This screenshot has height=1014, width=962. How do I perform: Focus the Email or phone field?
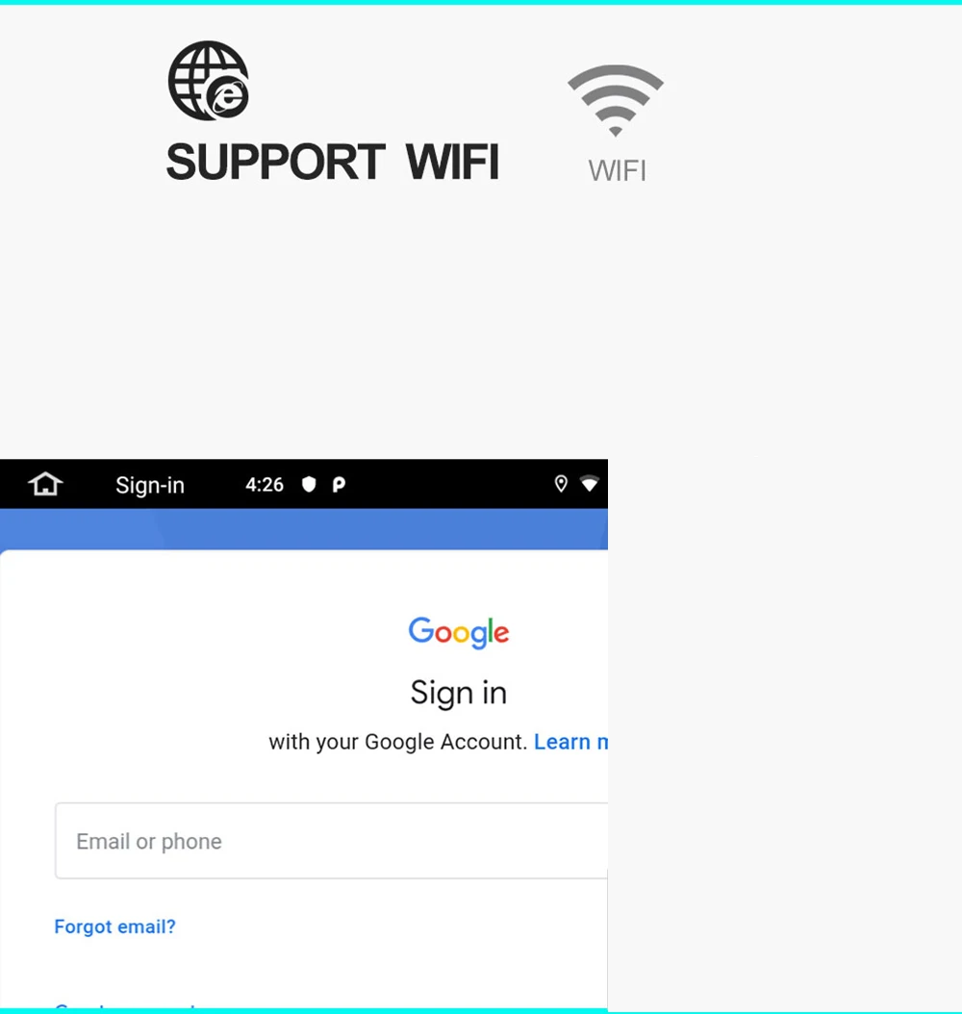coord(331,841)
